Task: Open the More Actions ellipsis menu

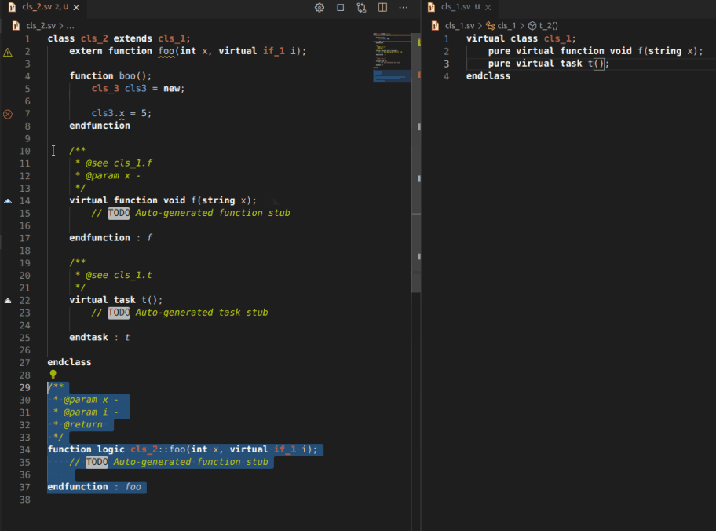Action: [x=404, y=7]
